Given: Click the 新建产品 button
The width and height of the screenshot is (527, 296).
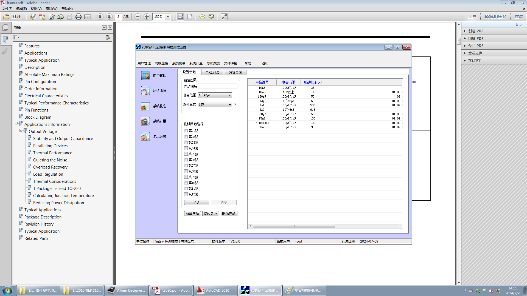Looking at the screenshot, I should coord(192,214).
